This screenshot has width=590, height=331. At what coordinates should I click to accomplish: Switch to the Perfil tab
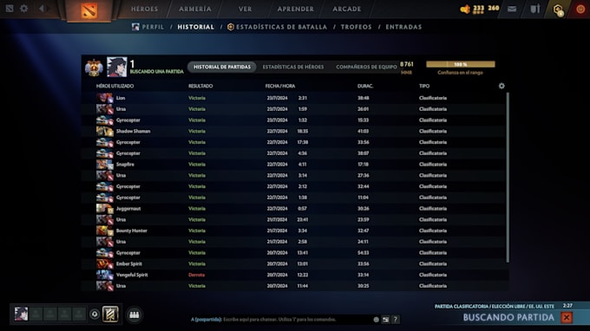click(148, 27)
